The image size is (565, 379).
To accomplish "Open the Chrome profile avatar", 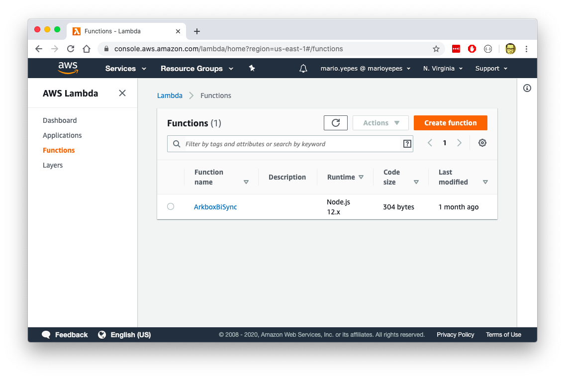I will point(510,49).
